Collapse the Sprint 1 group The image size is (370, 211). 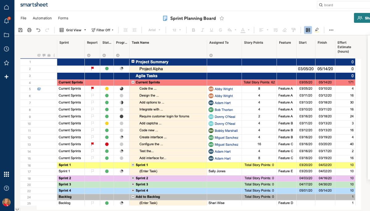[133, 165]
